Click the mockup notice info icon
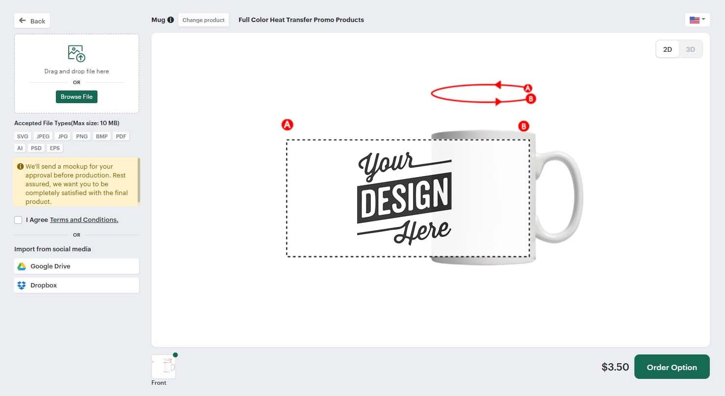 [20, 167]
